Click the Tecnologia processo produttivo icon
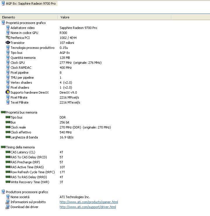 click(8, 47)
